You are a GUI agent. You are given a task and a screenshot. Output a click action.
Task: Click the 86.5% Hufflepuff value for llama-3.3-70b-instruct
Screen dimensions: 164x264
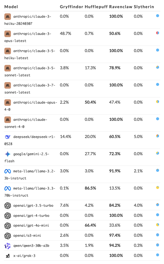(90, 188)
